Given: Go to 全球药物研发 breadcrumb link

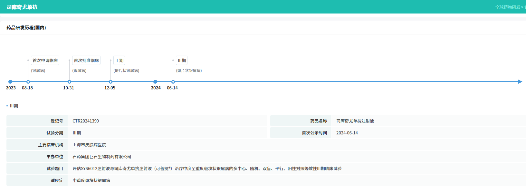Looking at the screenshot, I should tap(507, 7).
